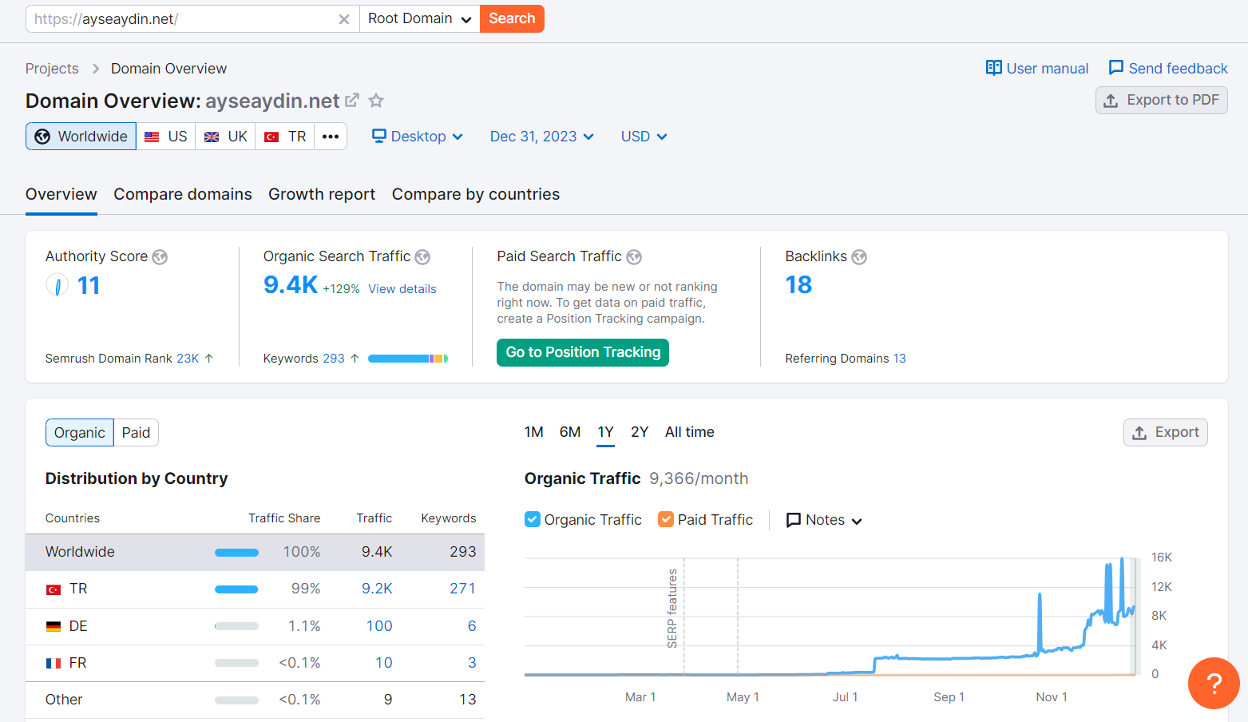The image size is (1248, 722).
Task: Click Export to PDF button
Action: [x=1162, y=100]
